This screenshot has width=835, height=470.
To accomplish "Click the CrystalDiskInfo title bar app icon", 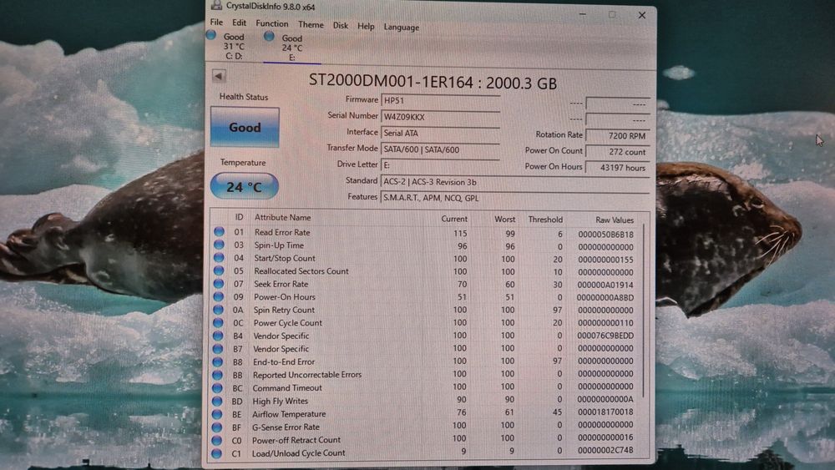I will [215, 5].
